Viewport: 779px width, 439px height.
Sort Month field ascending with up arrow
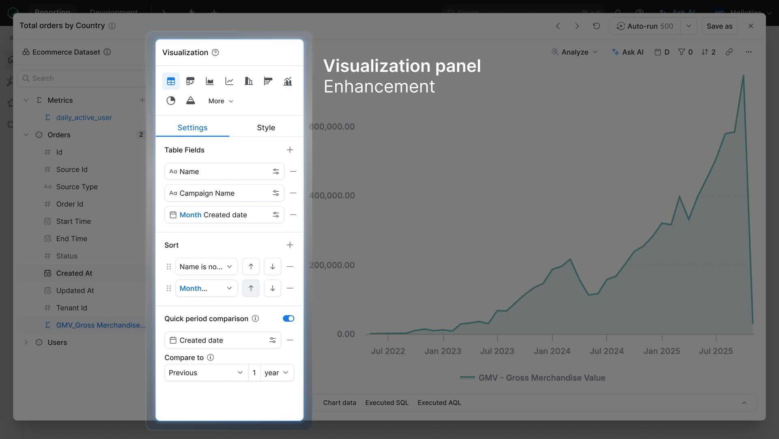[x=251, y=288]
